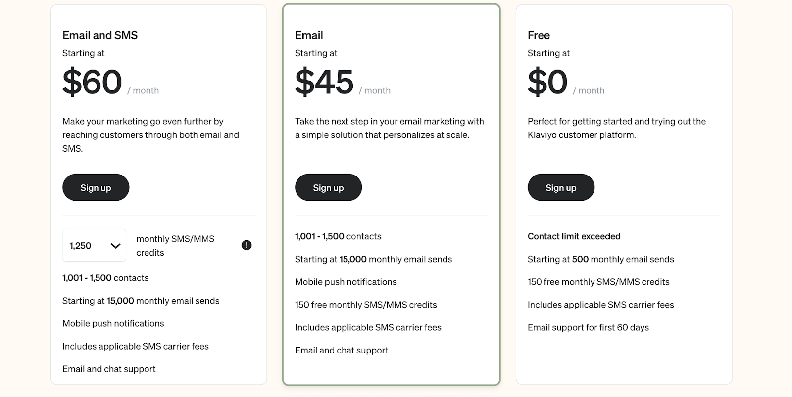792x397 pixels.
Task: Sign up for the Email and SMS plan
Action: [96, 187]
